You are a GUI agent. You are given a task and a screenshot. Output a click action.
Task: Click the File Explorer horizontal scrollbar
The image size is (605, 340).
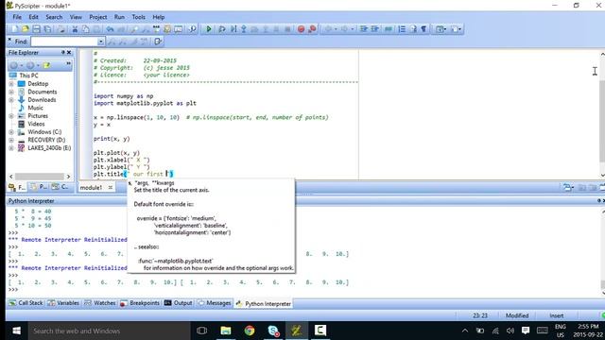40,177
